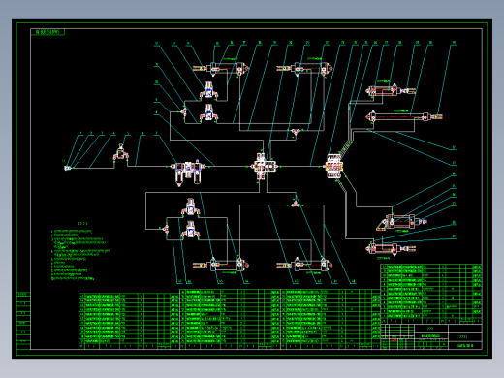504x378 pixels.
Task: Click the tee fitting above the bottom-center cylinder
Action: 295,204
